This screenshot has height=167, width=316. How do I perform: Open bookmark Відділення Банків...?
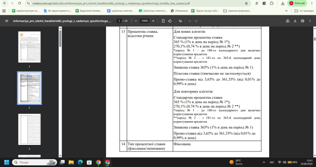click(89, 11)
